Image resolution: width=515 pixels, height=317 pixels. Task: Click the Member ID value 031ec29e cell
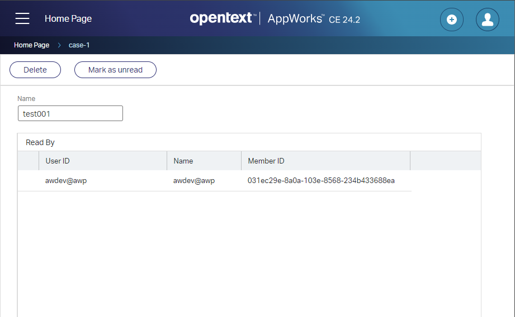click(321, 181)
